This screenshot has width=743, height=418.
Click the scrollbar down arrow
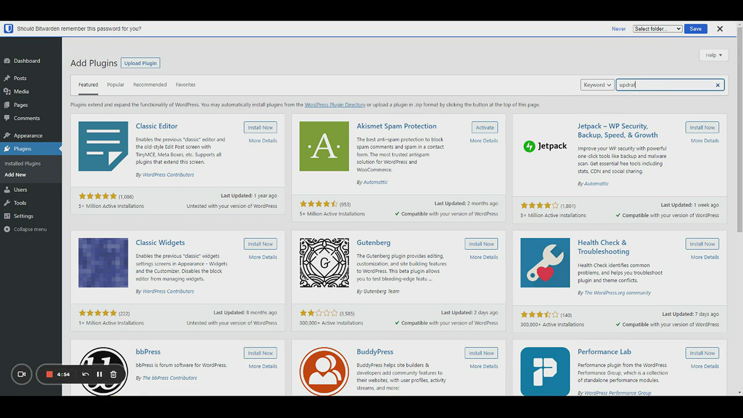pyautogui.click(x=740, y=392)
